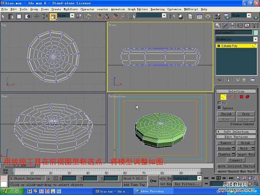Toggle the Window/Crossing selection icon
The image size is (260, 195).
(27, 16)
